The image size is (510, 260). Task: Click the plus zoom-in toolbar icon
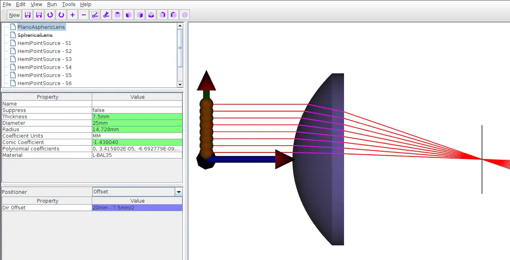click(73, 15)
